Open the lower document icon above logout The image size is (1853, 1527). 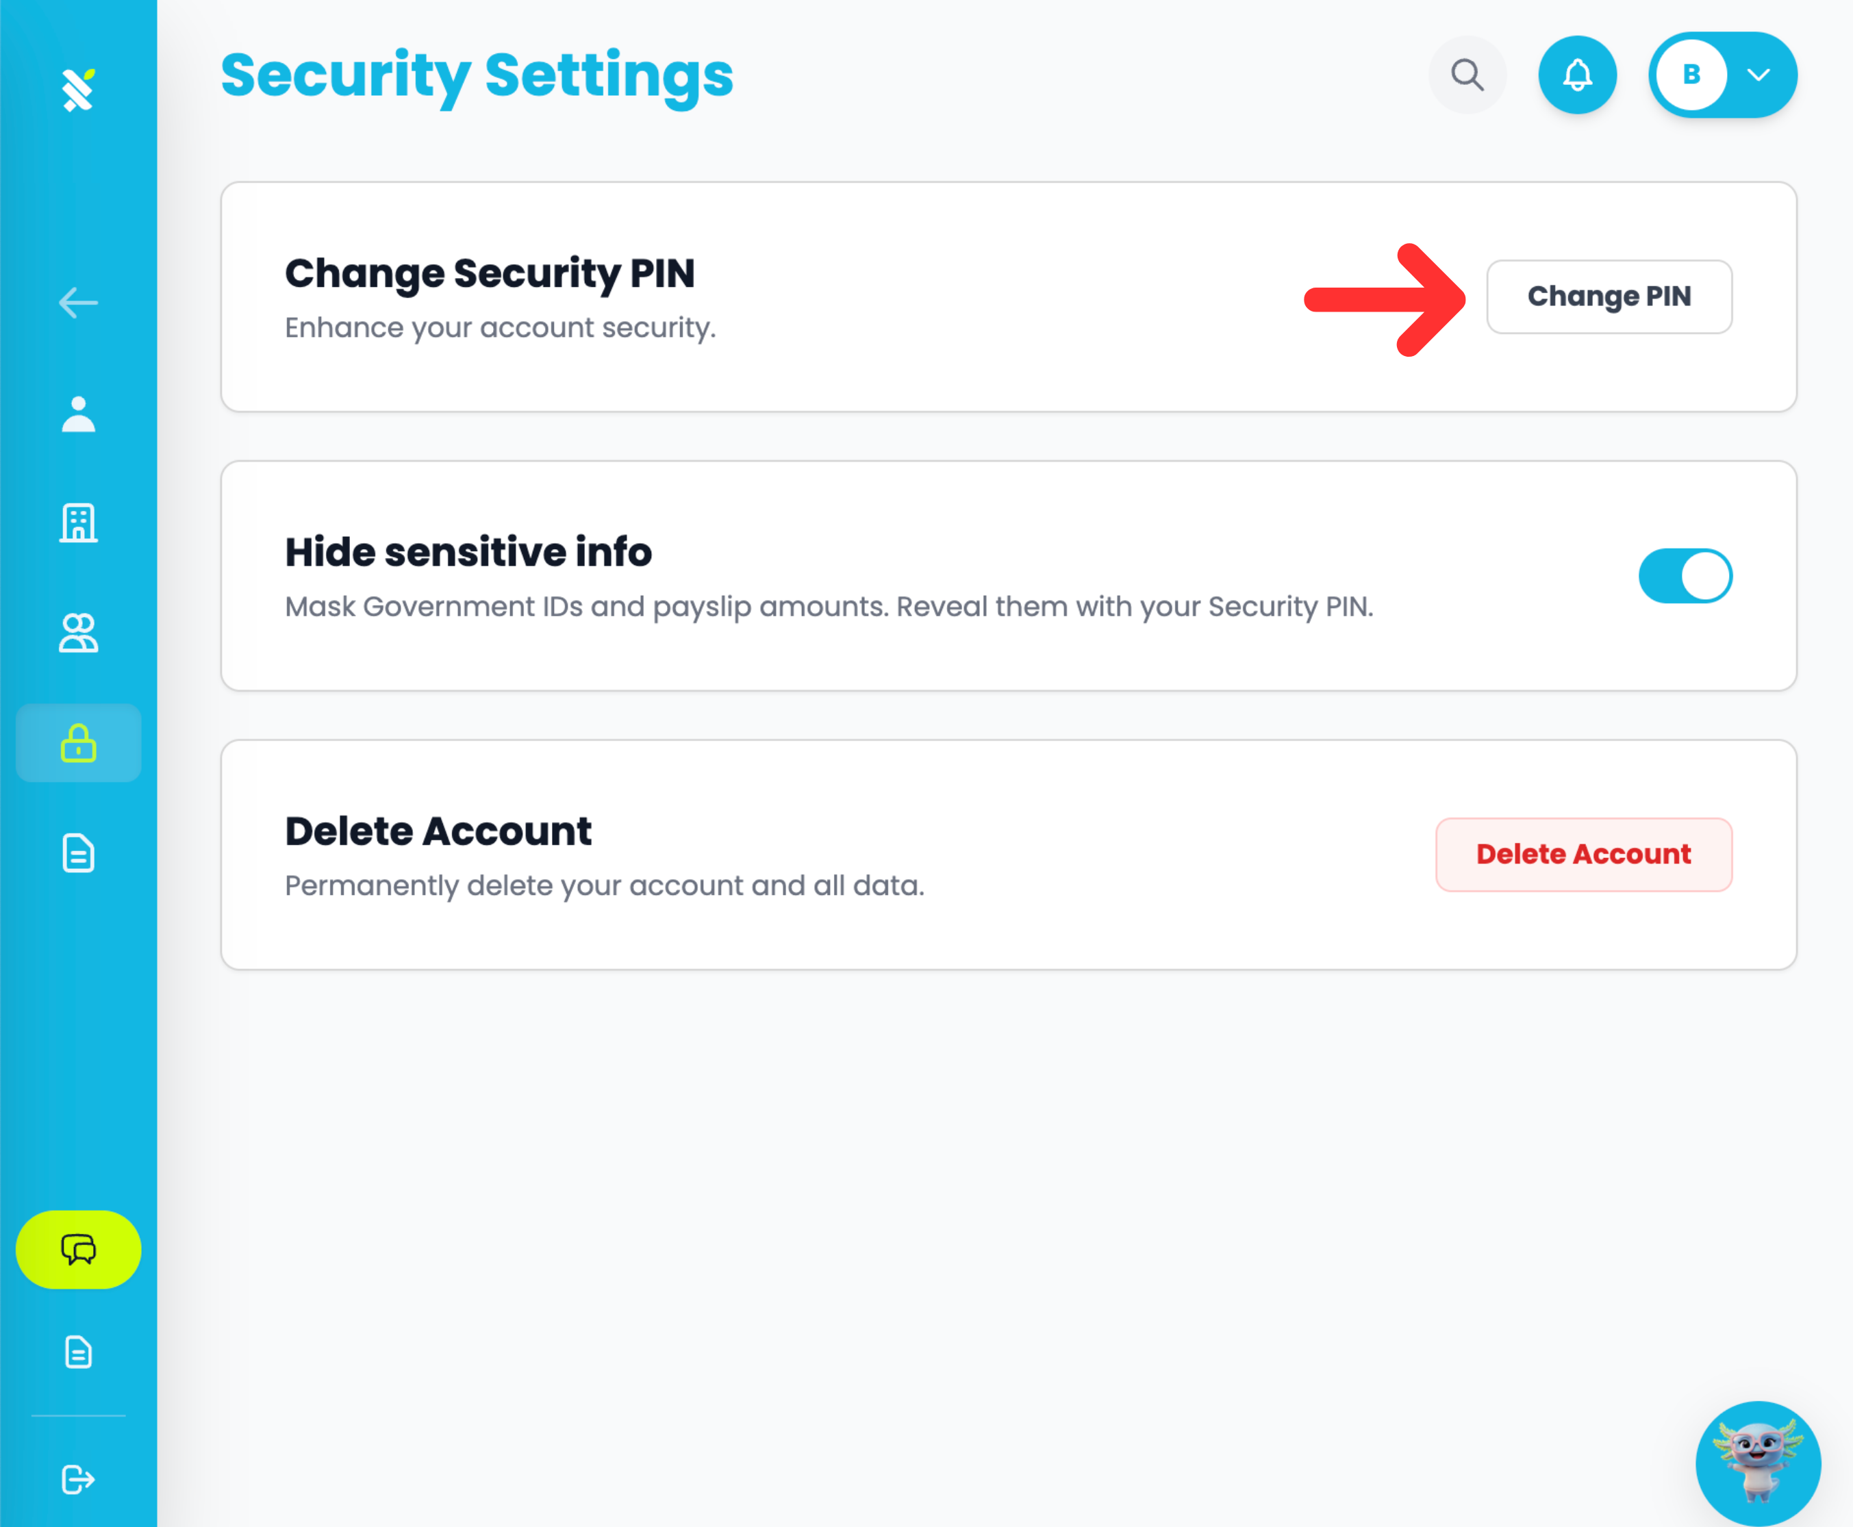[78, 1352]
